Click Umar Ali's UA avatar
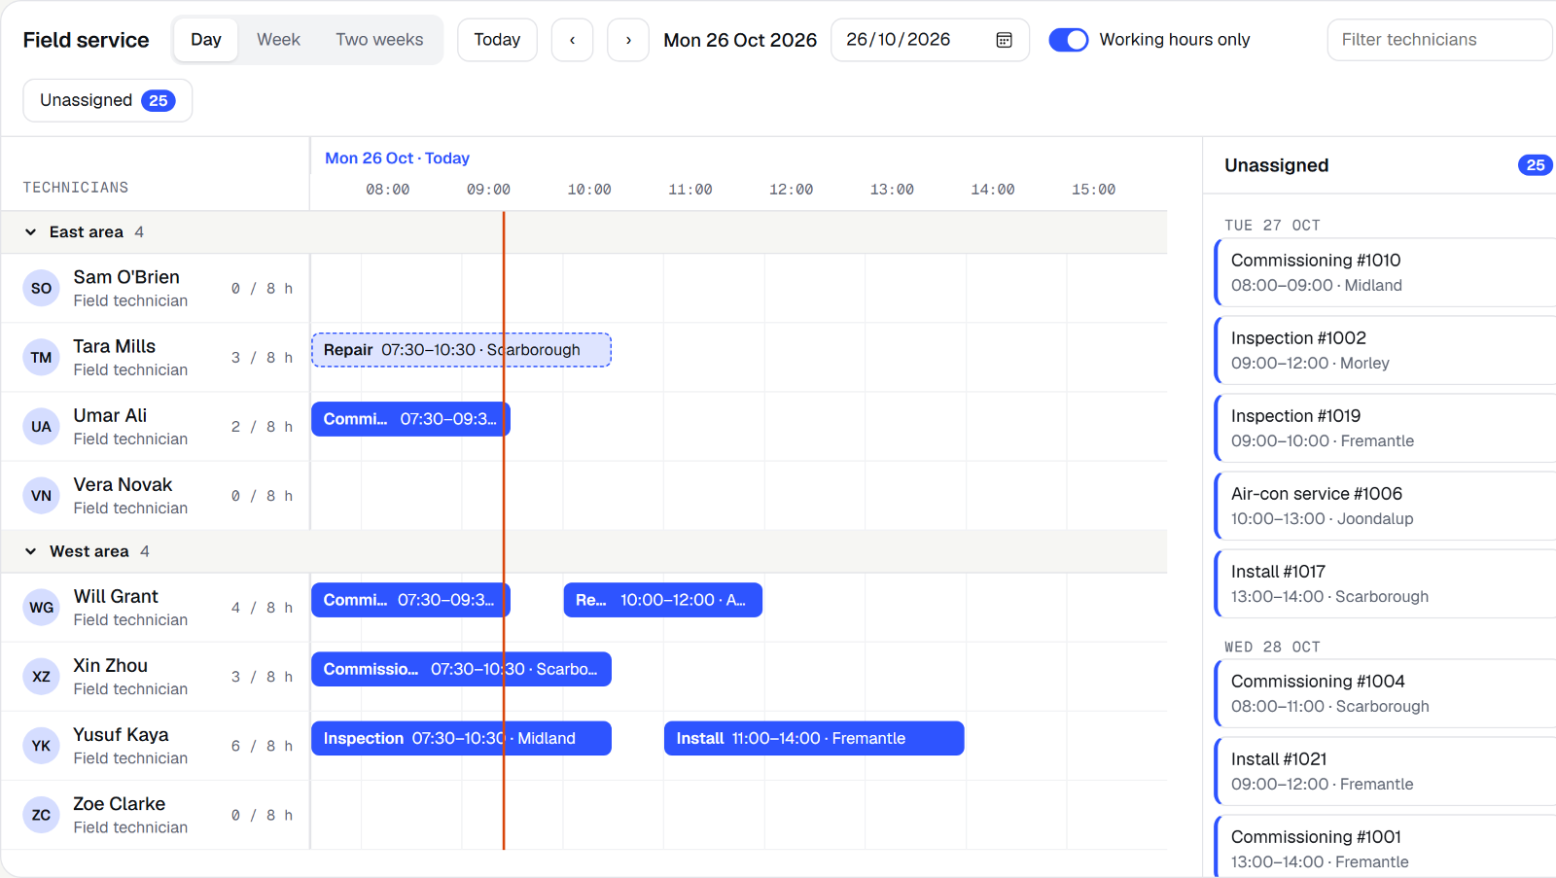 click(41, 427)
